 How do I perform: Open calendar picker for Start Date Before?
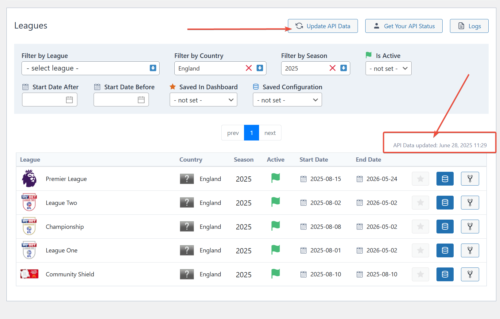point(141,100)
